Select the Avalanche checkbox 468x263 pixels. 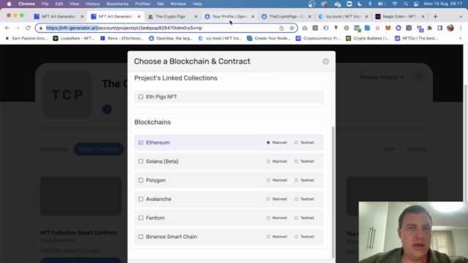141,199
